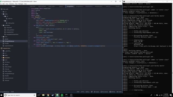Select the highlighted mongodbsetup.py file in tree
This screenshot has height=97, width=173.
[x=14, y=41]
